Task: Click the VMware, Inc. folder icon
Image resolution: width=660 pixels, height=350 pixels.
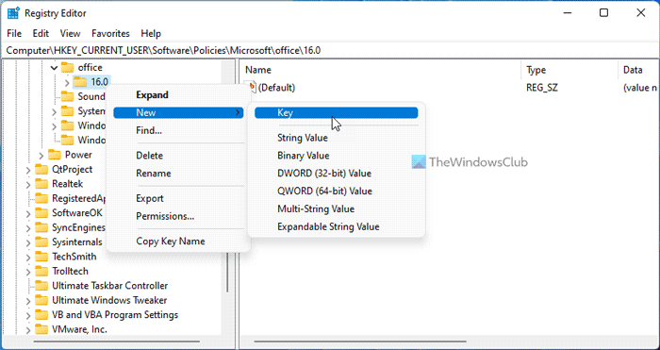Action: 41,329
